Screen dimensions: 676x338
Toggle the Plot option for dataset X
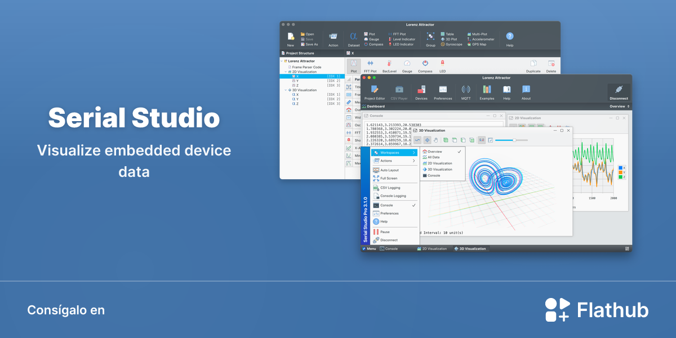coord(354,66)
